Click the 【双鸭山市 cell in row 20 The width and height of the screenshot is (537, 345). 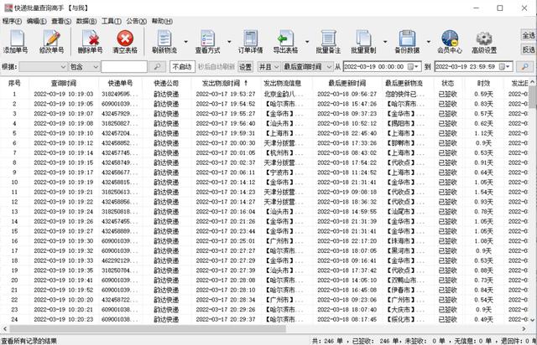coord(404,281)
